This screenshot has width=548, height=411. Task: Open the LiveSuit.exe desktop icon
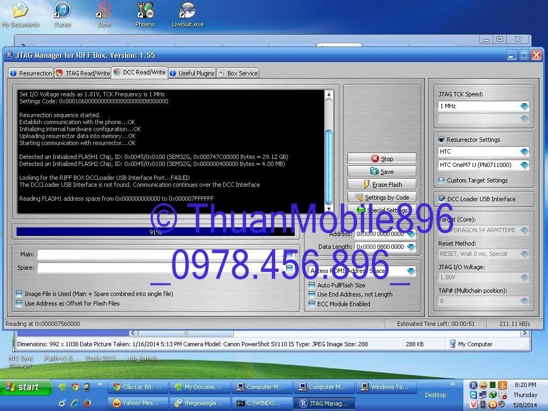click(x=187, y=11)
